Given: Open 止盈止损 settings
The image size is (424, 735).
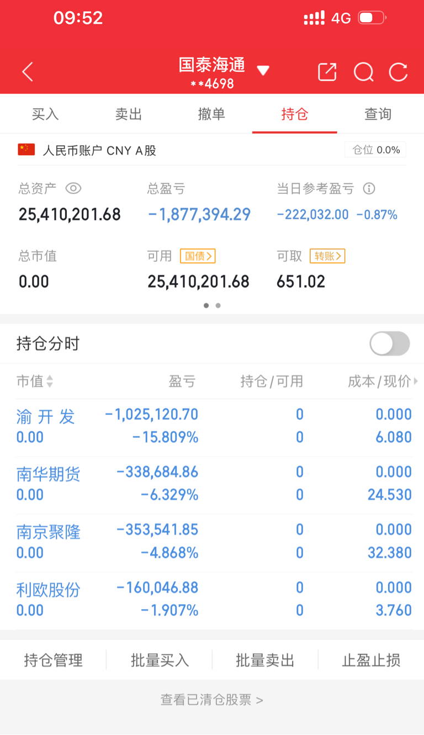Looking at the screenshot, I should click(x=371, y=660).
